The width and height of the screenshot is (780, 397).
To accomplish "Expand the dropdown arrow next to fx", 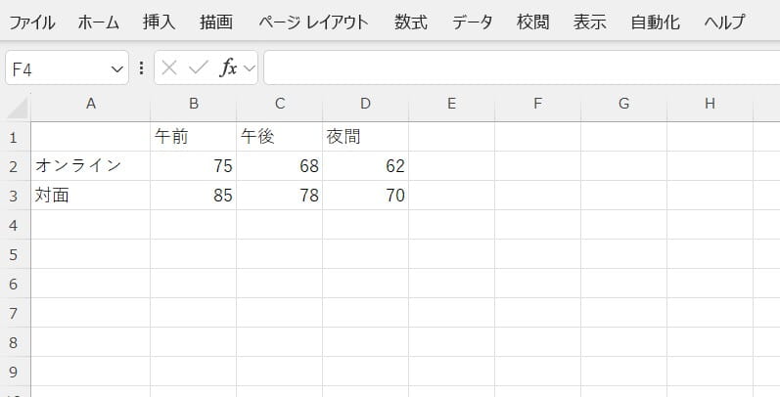I will pos(249,68).
